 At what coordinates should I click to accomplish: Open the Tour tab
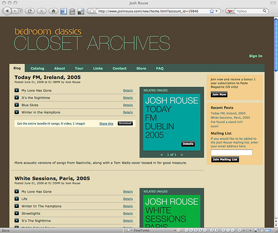click(x=79, y=69)
